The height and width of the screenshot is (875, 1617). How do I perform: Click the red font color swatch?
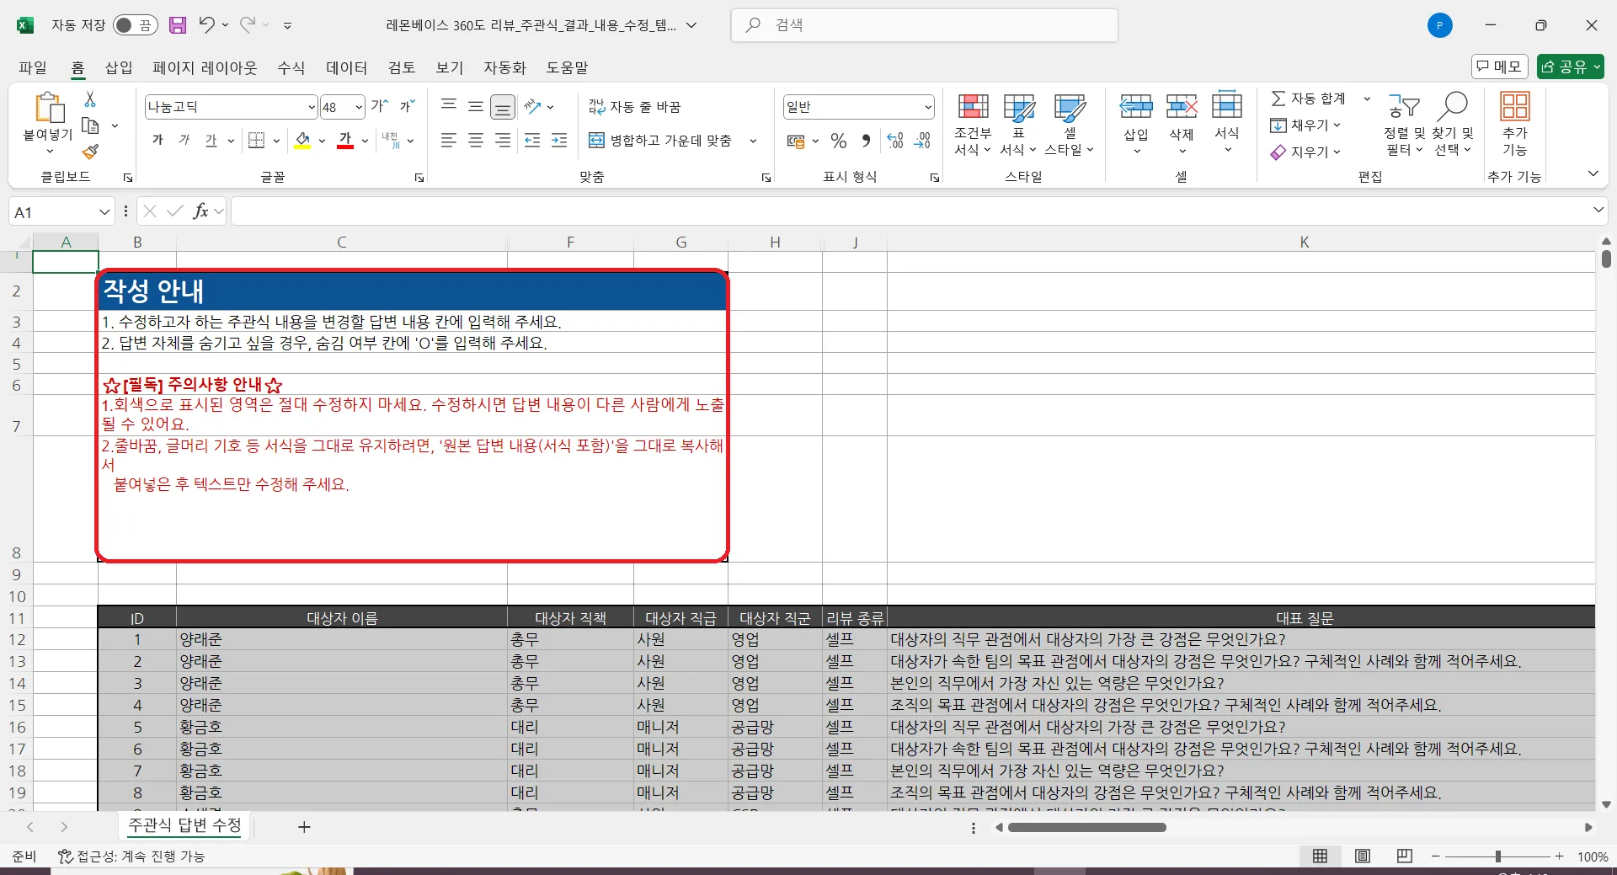point(345,141)
